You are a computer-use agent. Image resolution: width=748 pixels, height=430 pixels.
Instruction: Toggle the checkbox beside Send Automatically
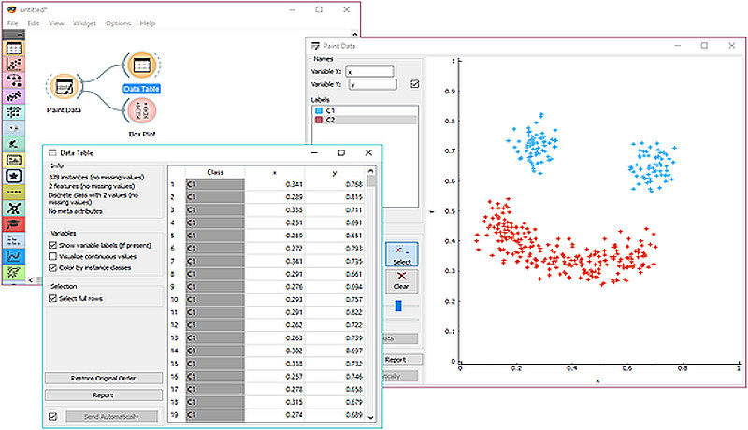point(53,416)
